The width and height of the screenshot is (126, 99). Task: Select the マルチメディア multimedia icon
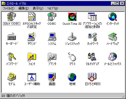(92, 57)
